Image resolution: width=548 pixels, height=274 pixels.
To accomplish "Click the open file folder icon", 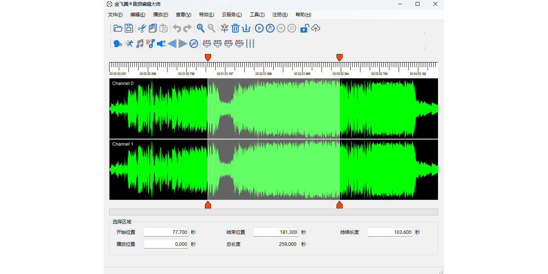I will [x=118, y=28].
